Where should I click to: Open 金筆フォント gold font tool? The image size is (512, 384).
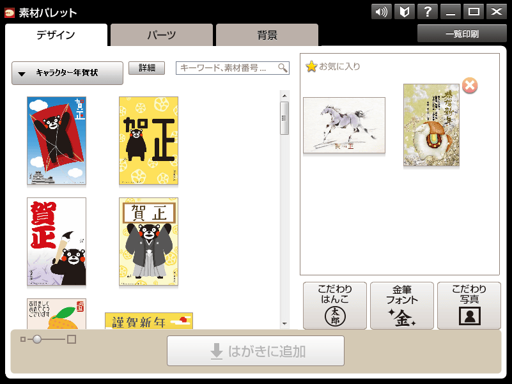coord(402,305)
